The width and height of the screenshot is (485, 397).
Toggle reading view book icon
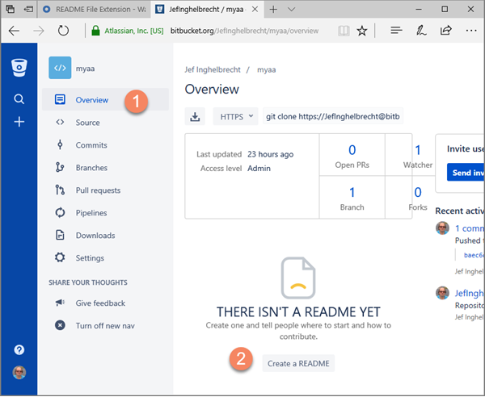(x=344, y=31)
